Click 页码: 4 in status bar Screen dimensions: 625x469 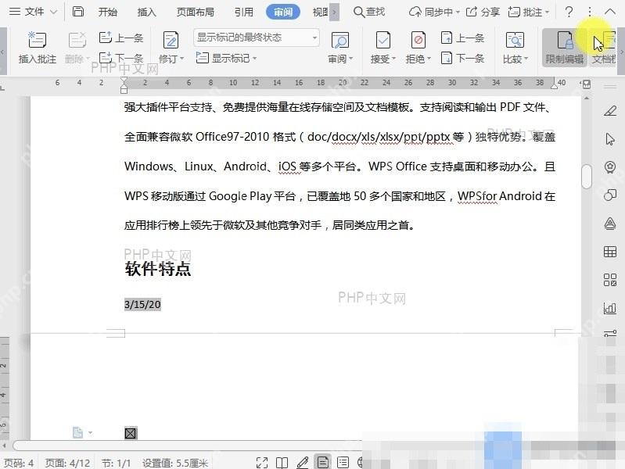coord(18,463)
